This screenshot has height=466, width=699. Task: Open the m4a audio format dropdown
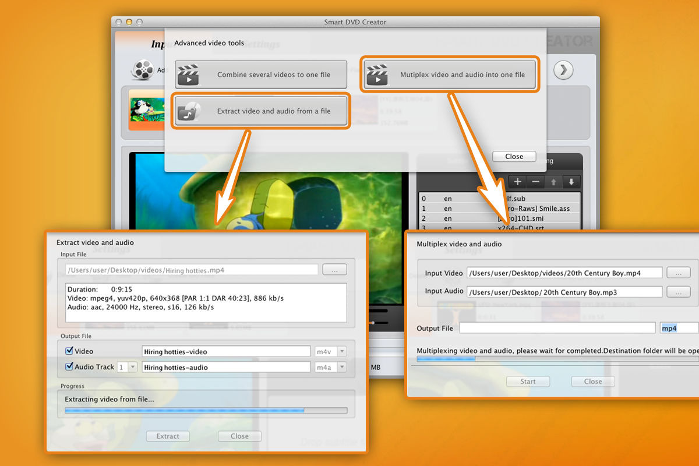(330, 367)
